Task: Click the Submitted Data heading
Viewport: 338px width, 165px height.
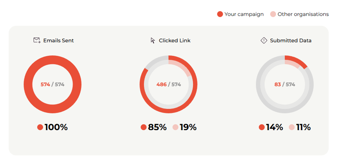Action: click(x=291, y=40)
